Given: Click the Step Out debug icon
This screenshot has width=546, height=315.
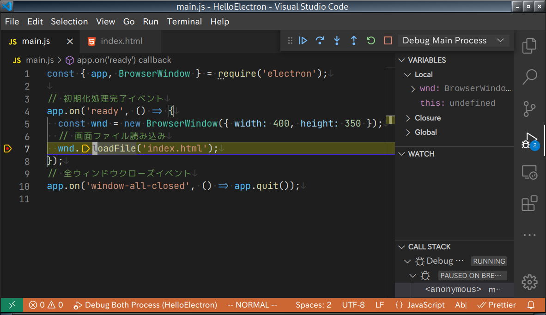Looking at the screenshot, I should (354, 41).
